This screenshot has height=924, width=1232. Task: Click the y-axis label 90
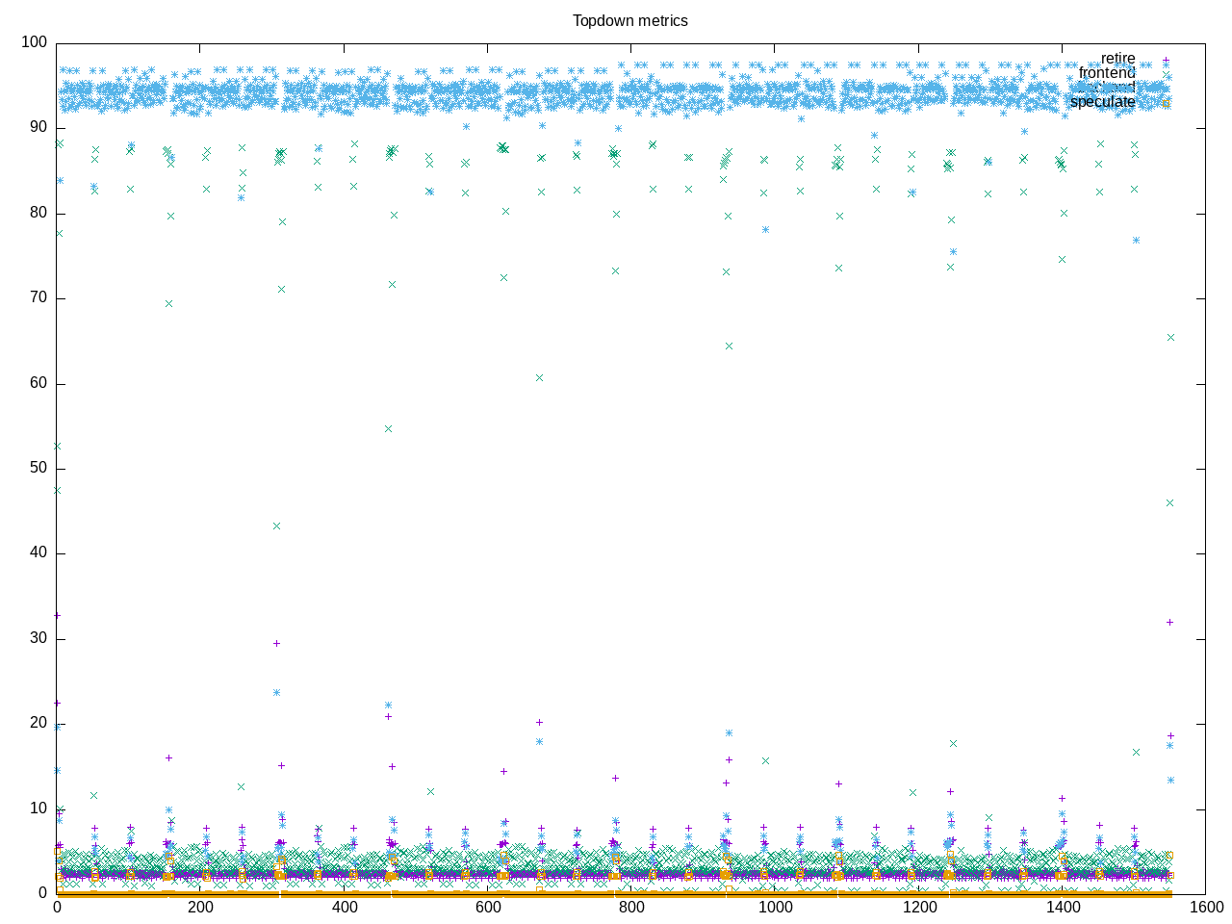[x=38, y=128]
